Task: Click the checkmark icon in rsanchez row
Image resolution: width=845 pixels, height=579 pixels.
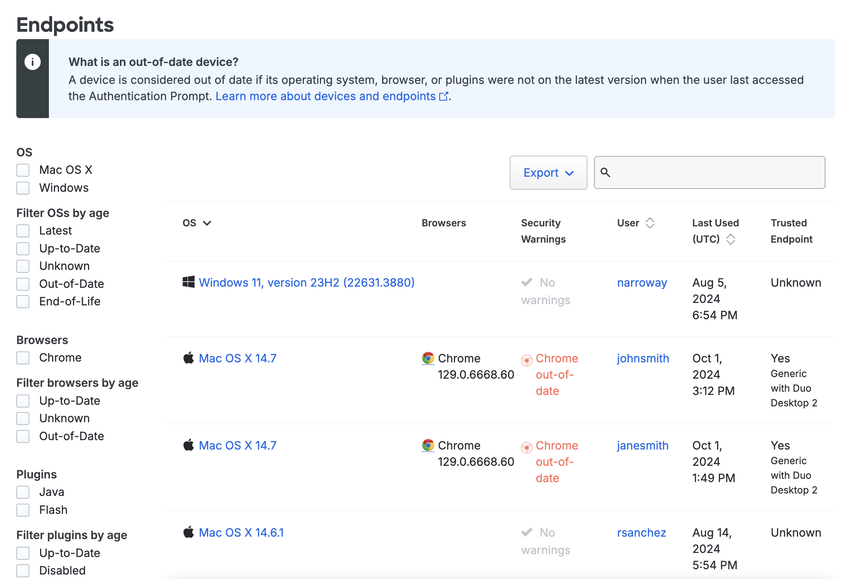Action: (x=527, y=532)
